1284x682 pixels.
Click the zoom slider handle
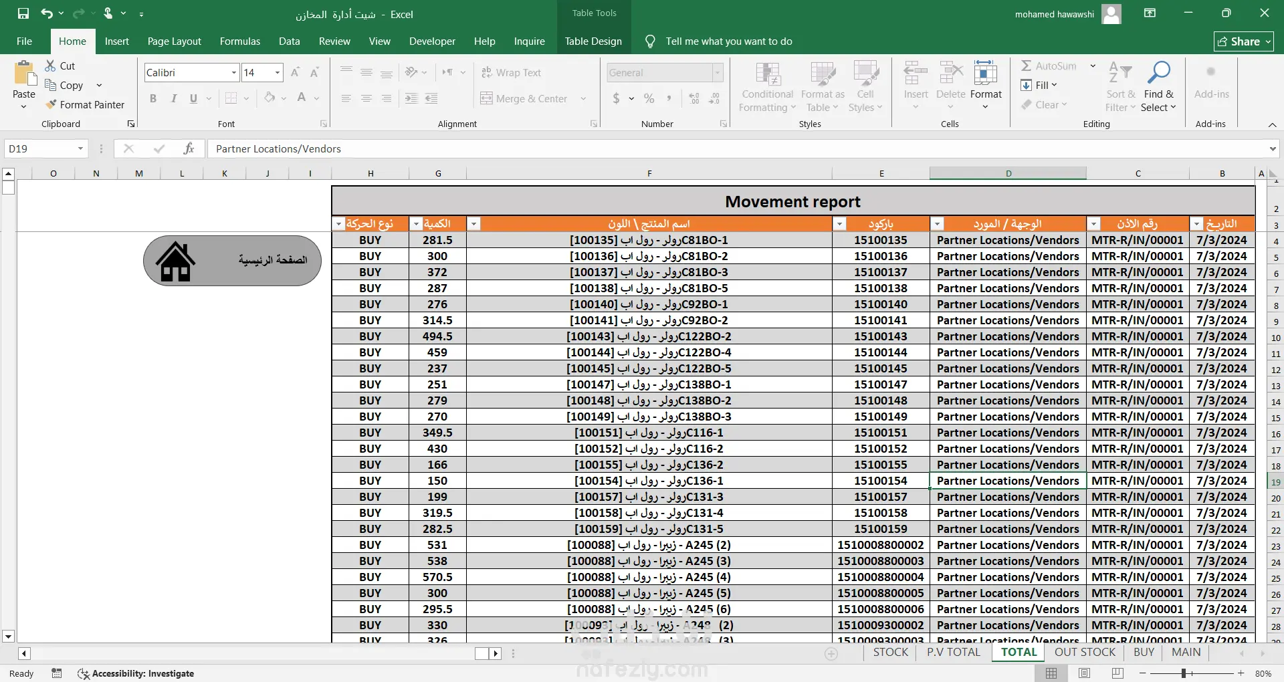click(1184, 673)
